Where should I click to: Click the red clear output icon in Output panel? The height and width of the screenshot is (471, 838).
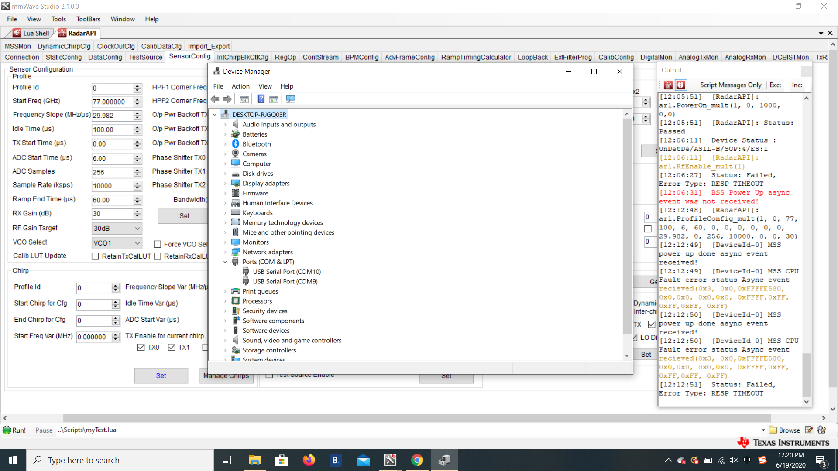tap(668, 85)
